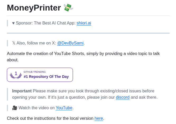Screen dimensions: 176x124
Task: Click the movie camera emoji
Action: pyautogui.click(x=15, y=108)
